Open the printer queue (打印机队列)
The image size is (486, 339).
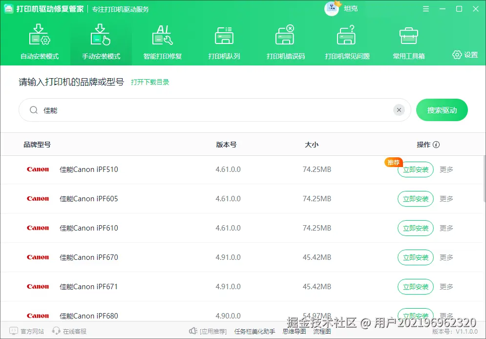[224, 42]
